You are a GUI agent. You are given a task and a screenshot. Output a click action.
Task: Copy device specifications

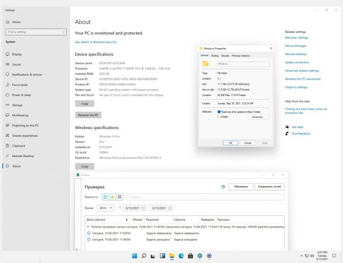pos(85,104)
